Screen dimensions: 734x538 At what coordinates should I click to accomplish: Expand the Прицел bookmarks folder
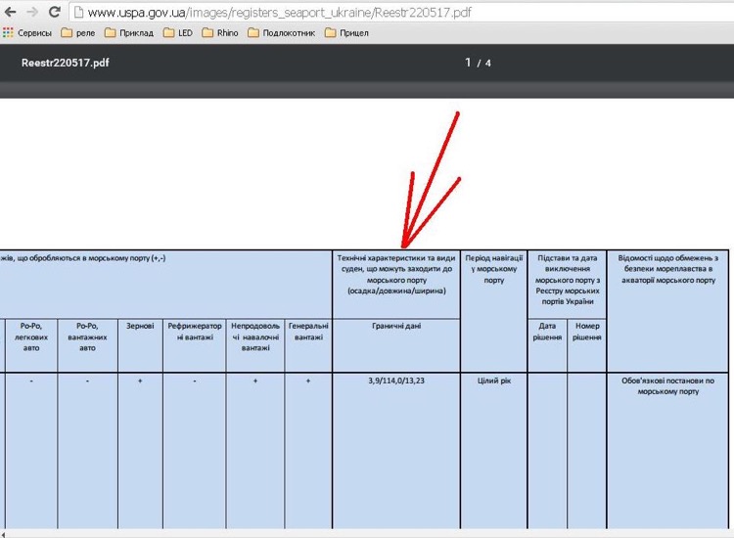click(346, 32)
